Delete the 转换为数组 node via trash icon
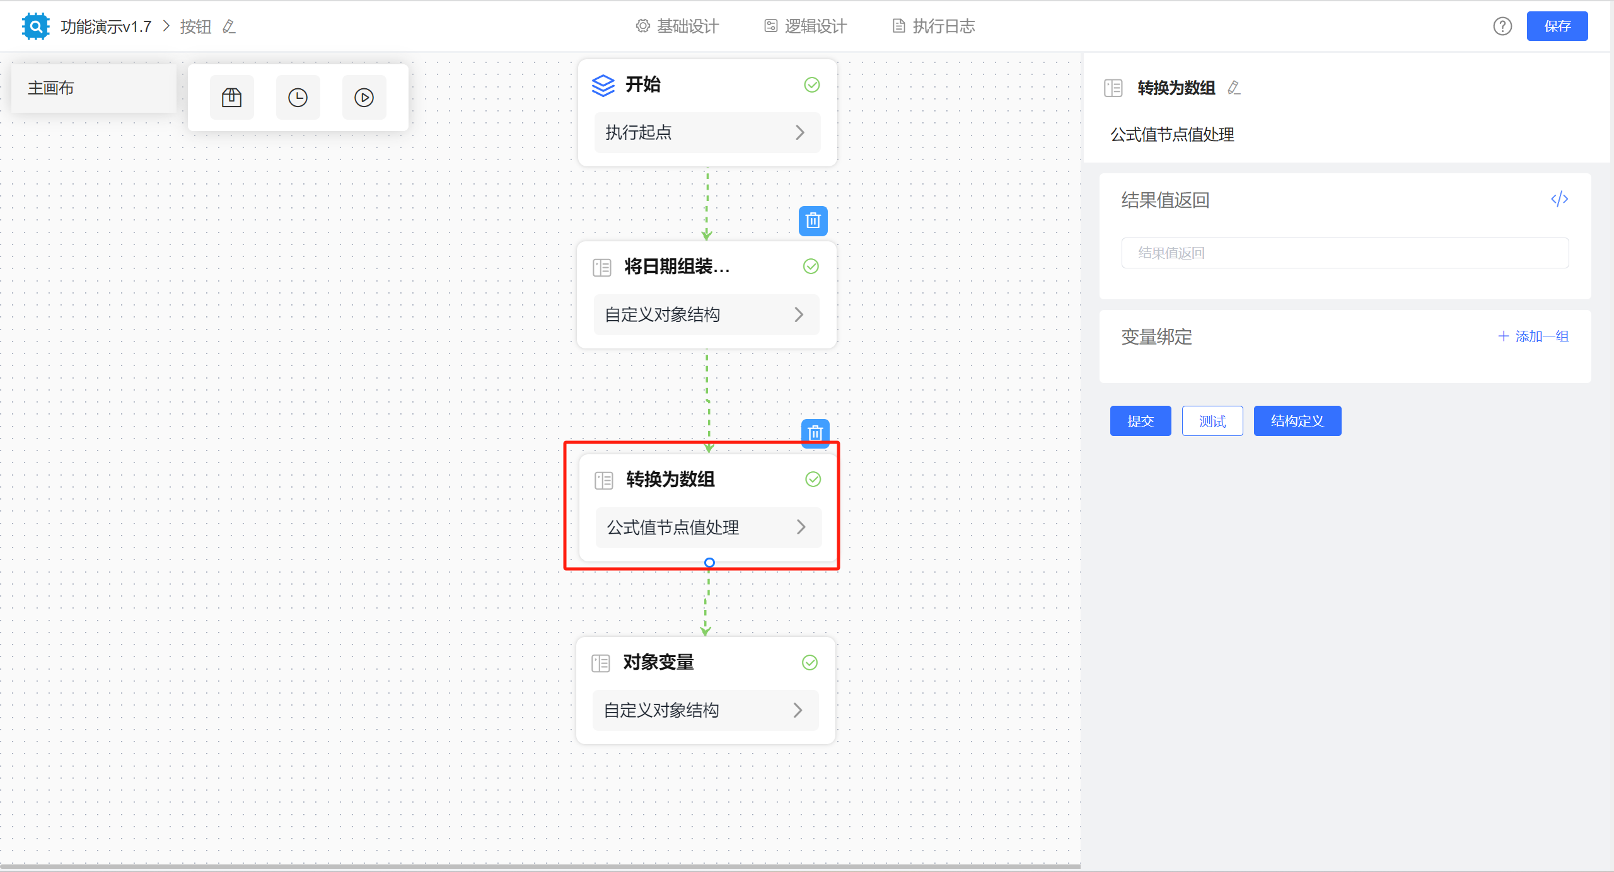 pos(815,433)
